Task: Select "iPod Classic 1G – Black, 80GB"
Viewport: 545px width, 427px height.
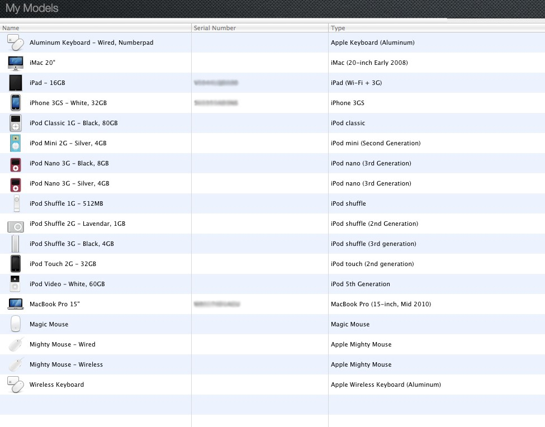Action: (74, 123)
